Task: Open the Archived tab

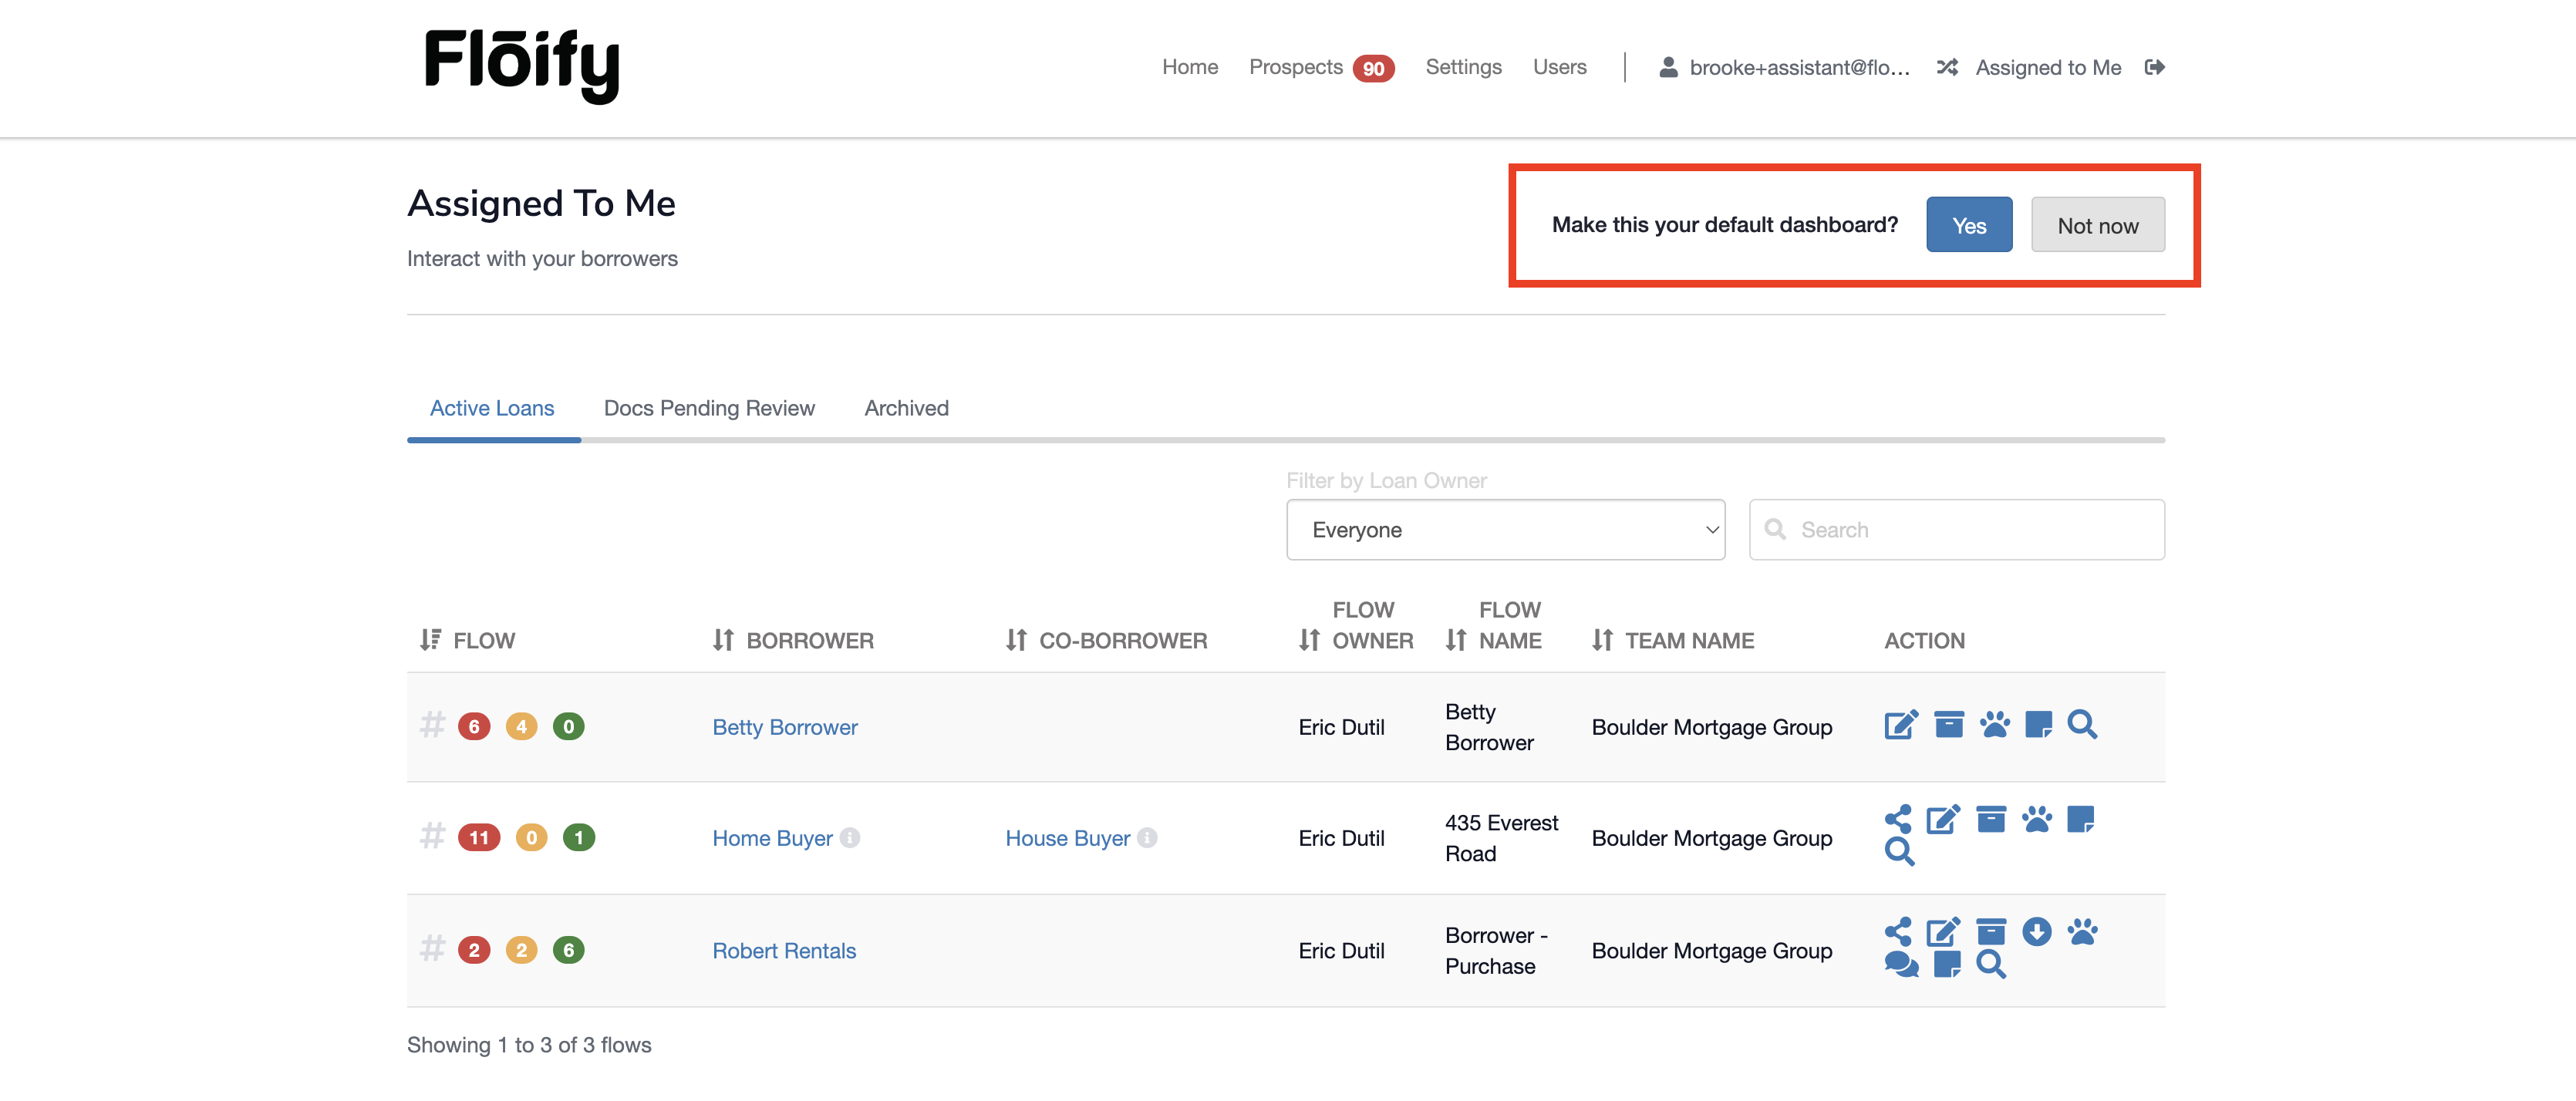Action: tap(906, 408)
